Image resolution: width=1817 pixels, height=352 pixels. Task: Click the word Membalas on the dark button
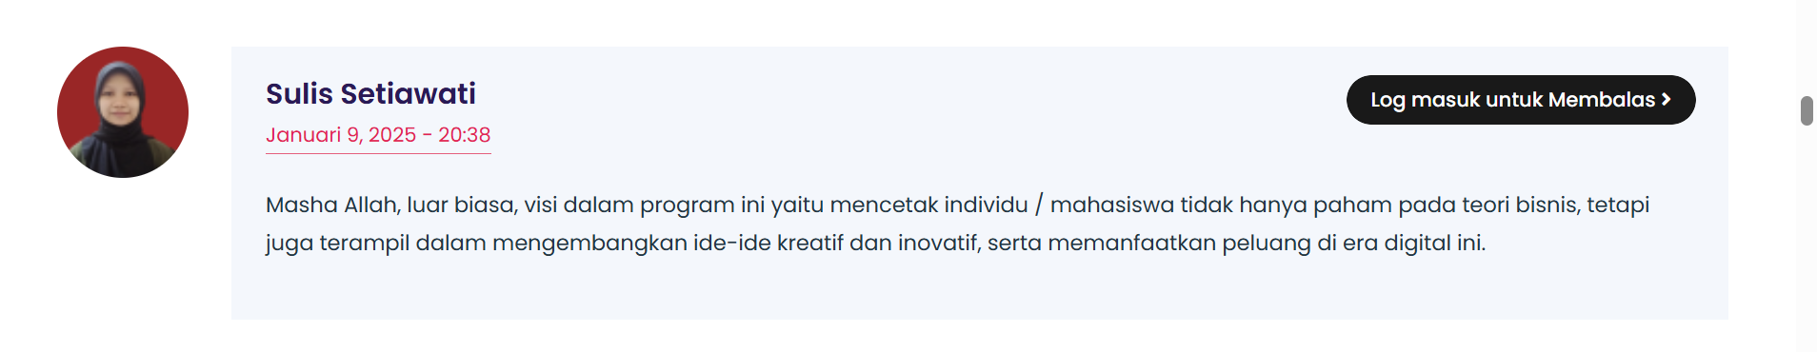(x=1602, y=100)
